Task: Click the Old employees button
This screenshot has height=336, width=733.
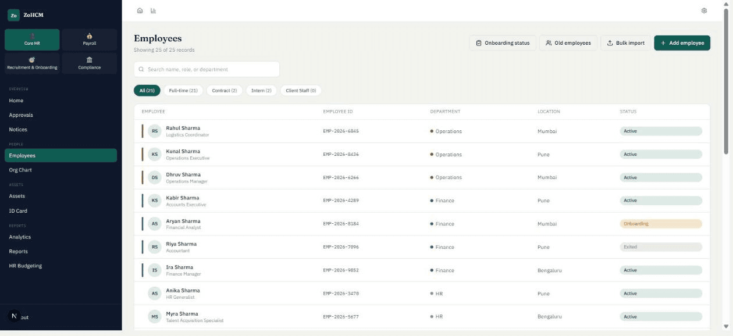Action: pos(568,43)
